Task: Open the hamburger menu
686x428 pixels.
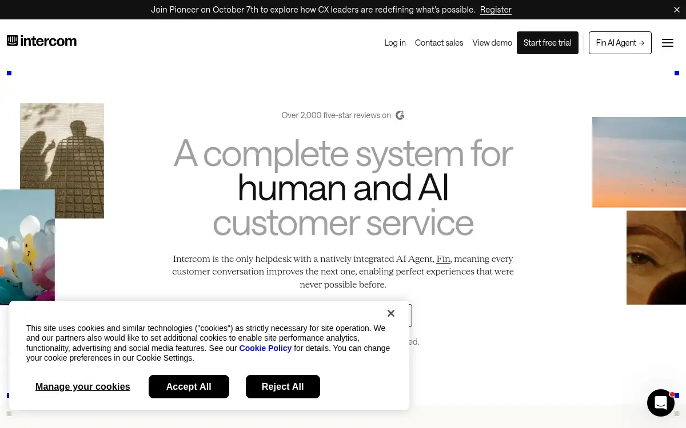Action: [668, 43]
